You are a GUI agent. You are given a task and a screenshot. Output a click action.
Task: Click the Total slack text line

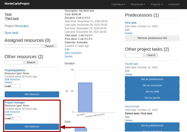click(x=79, y=35)
